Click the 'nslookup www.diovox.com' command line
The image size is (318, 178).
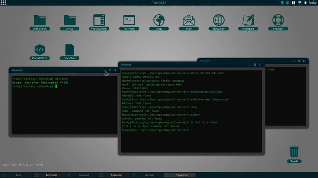coord(175,100)
